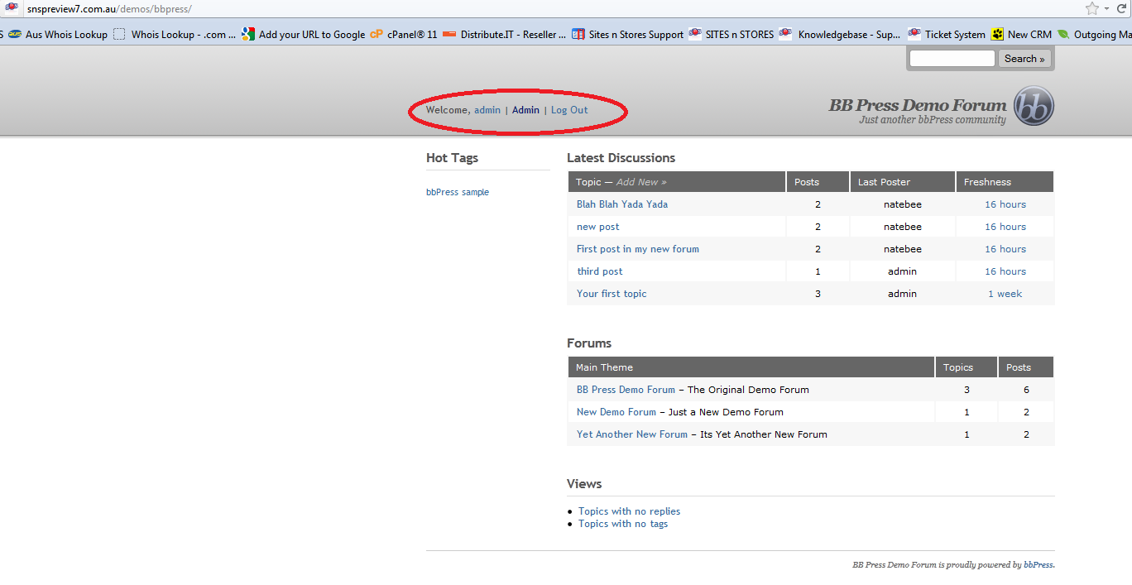The height and width of the screenshot is (585, 1132).
Task: Open the BB Press Demo Forum forum link
Action: (x=626, y=390)
